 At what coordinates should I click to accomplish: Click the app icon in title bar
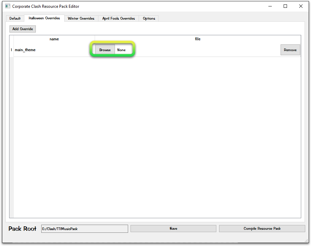click(7, 6)
